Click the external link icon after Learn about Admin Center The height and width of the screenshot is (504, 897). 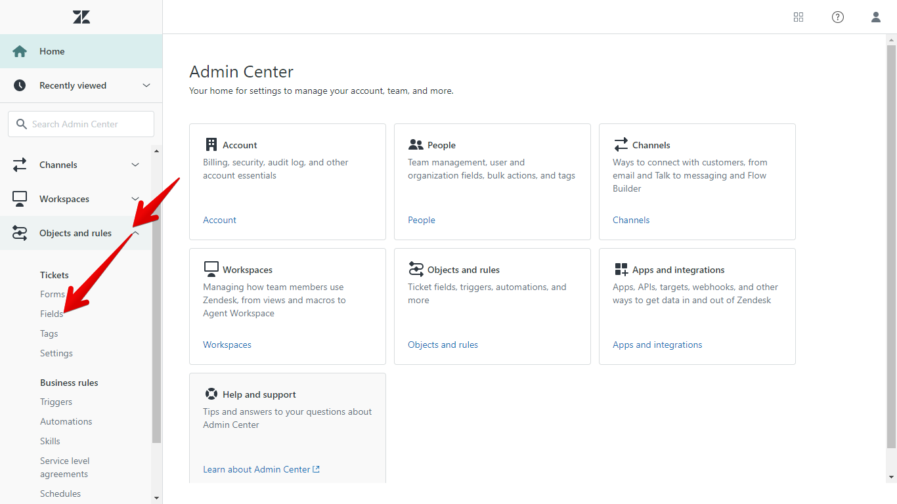(x=316, y=469)
